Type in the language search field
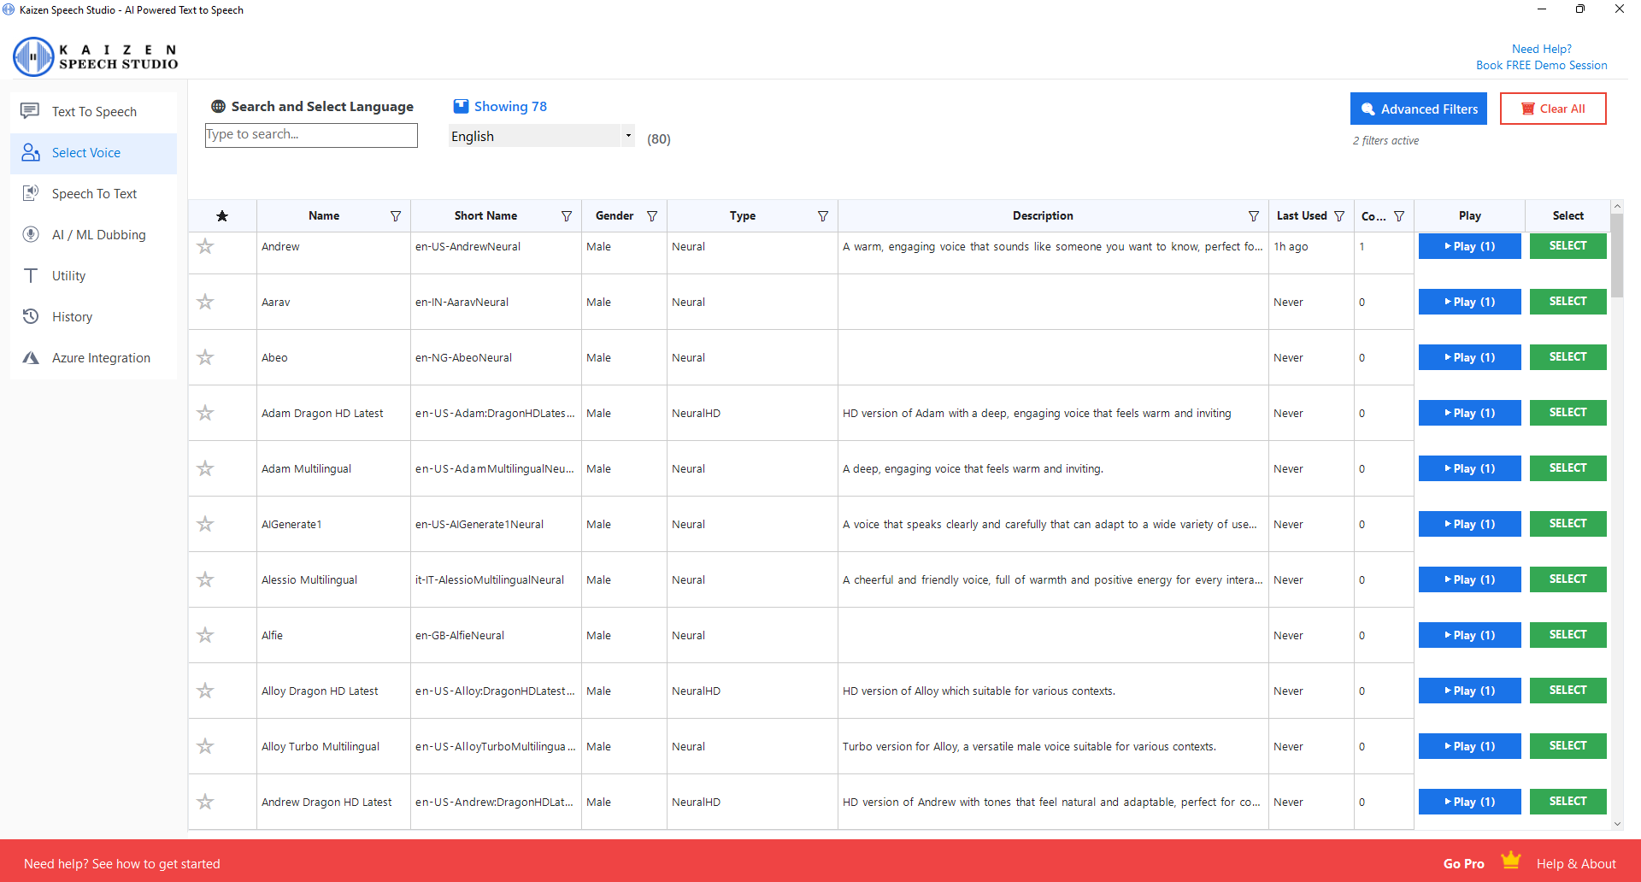The width and height of the screenshot is (1641, 882). tap(311, 135)
